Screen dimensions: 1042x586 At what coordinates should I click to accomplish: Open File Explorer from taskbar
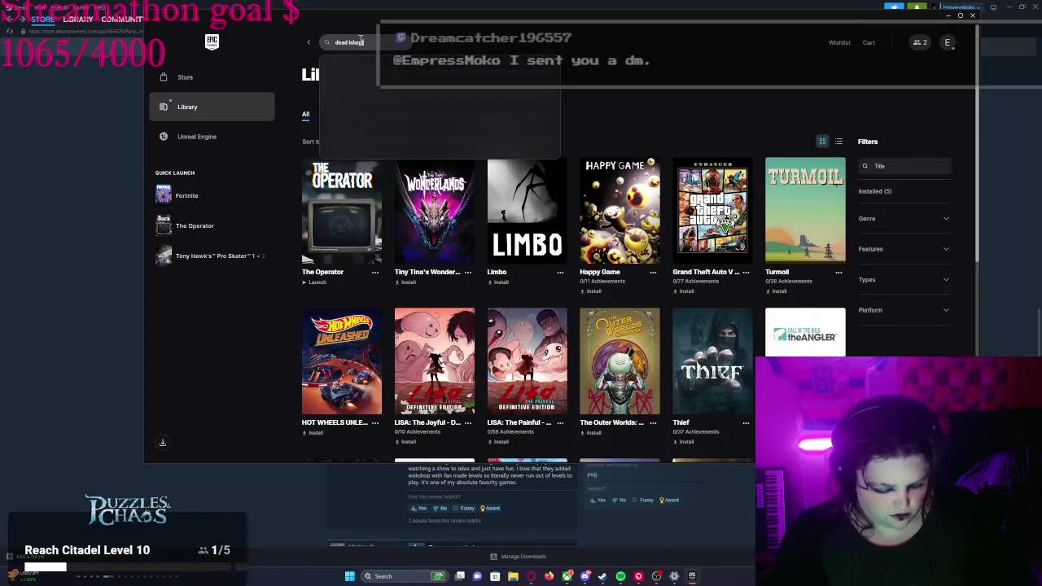513,576
